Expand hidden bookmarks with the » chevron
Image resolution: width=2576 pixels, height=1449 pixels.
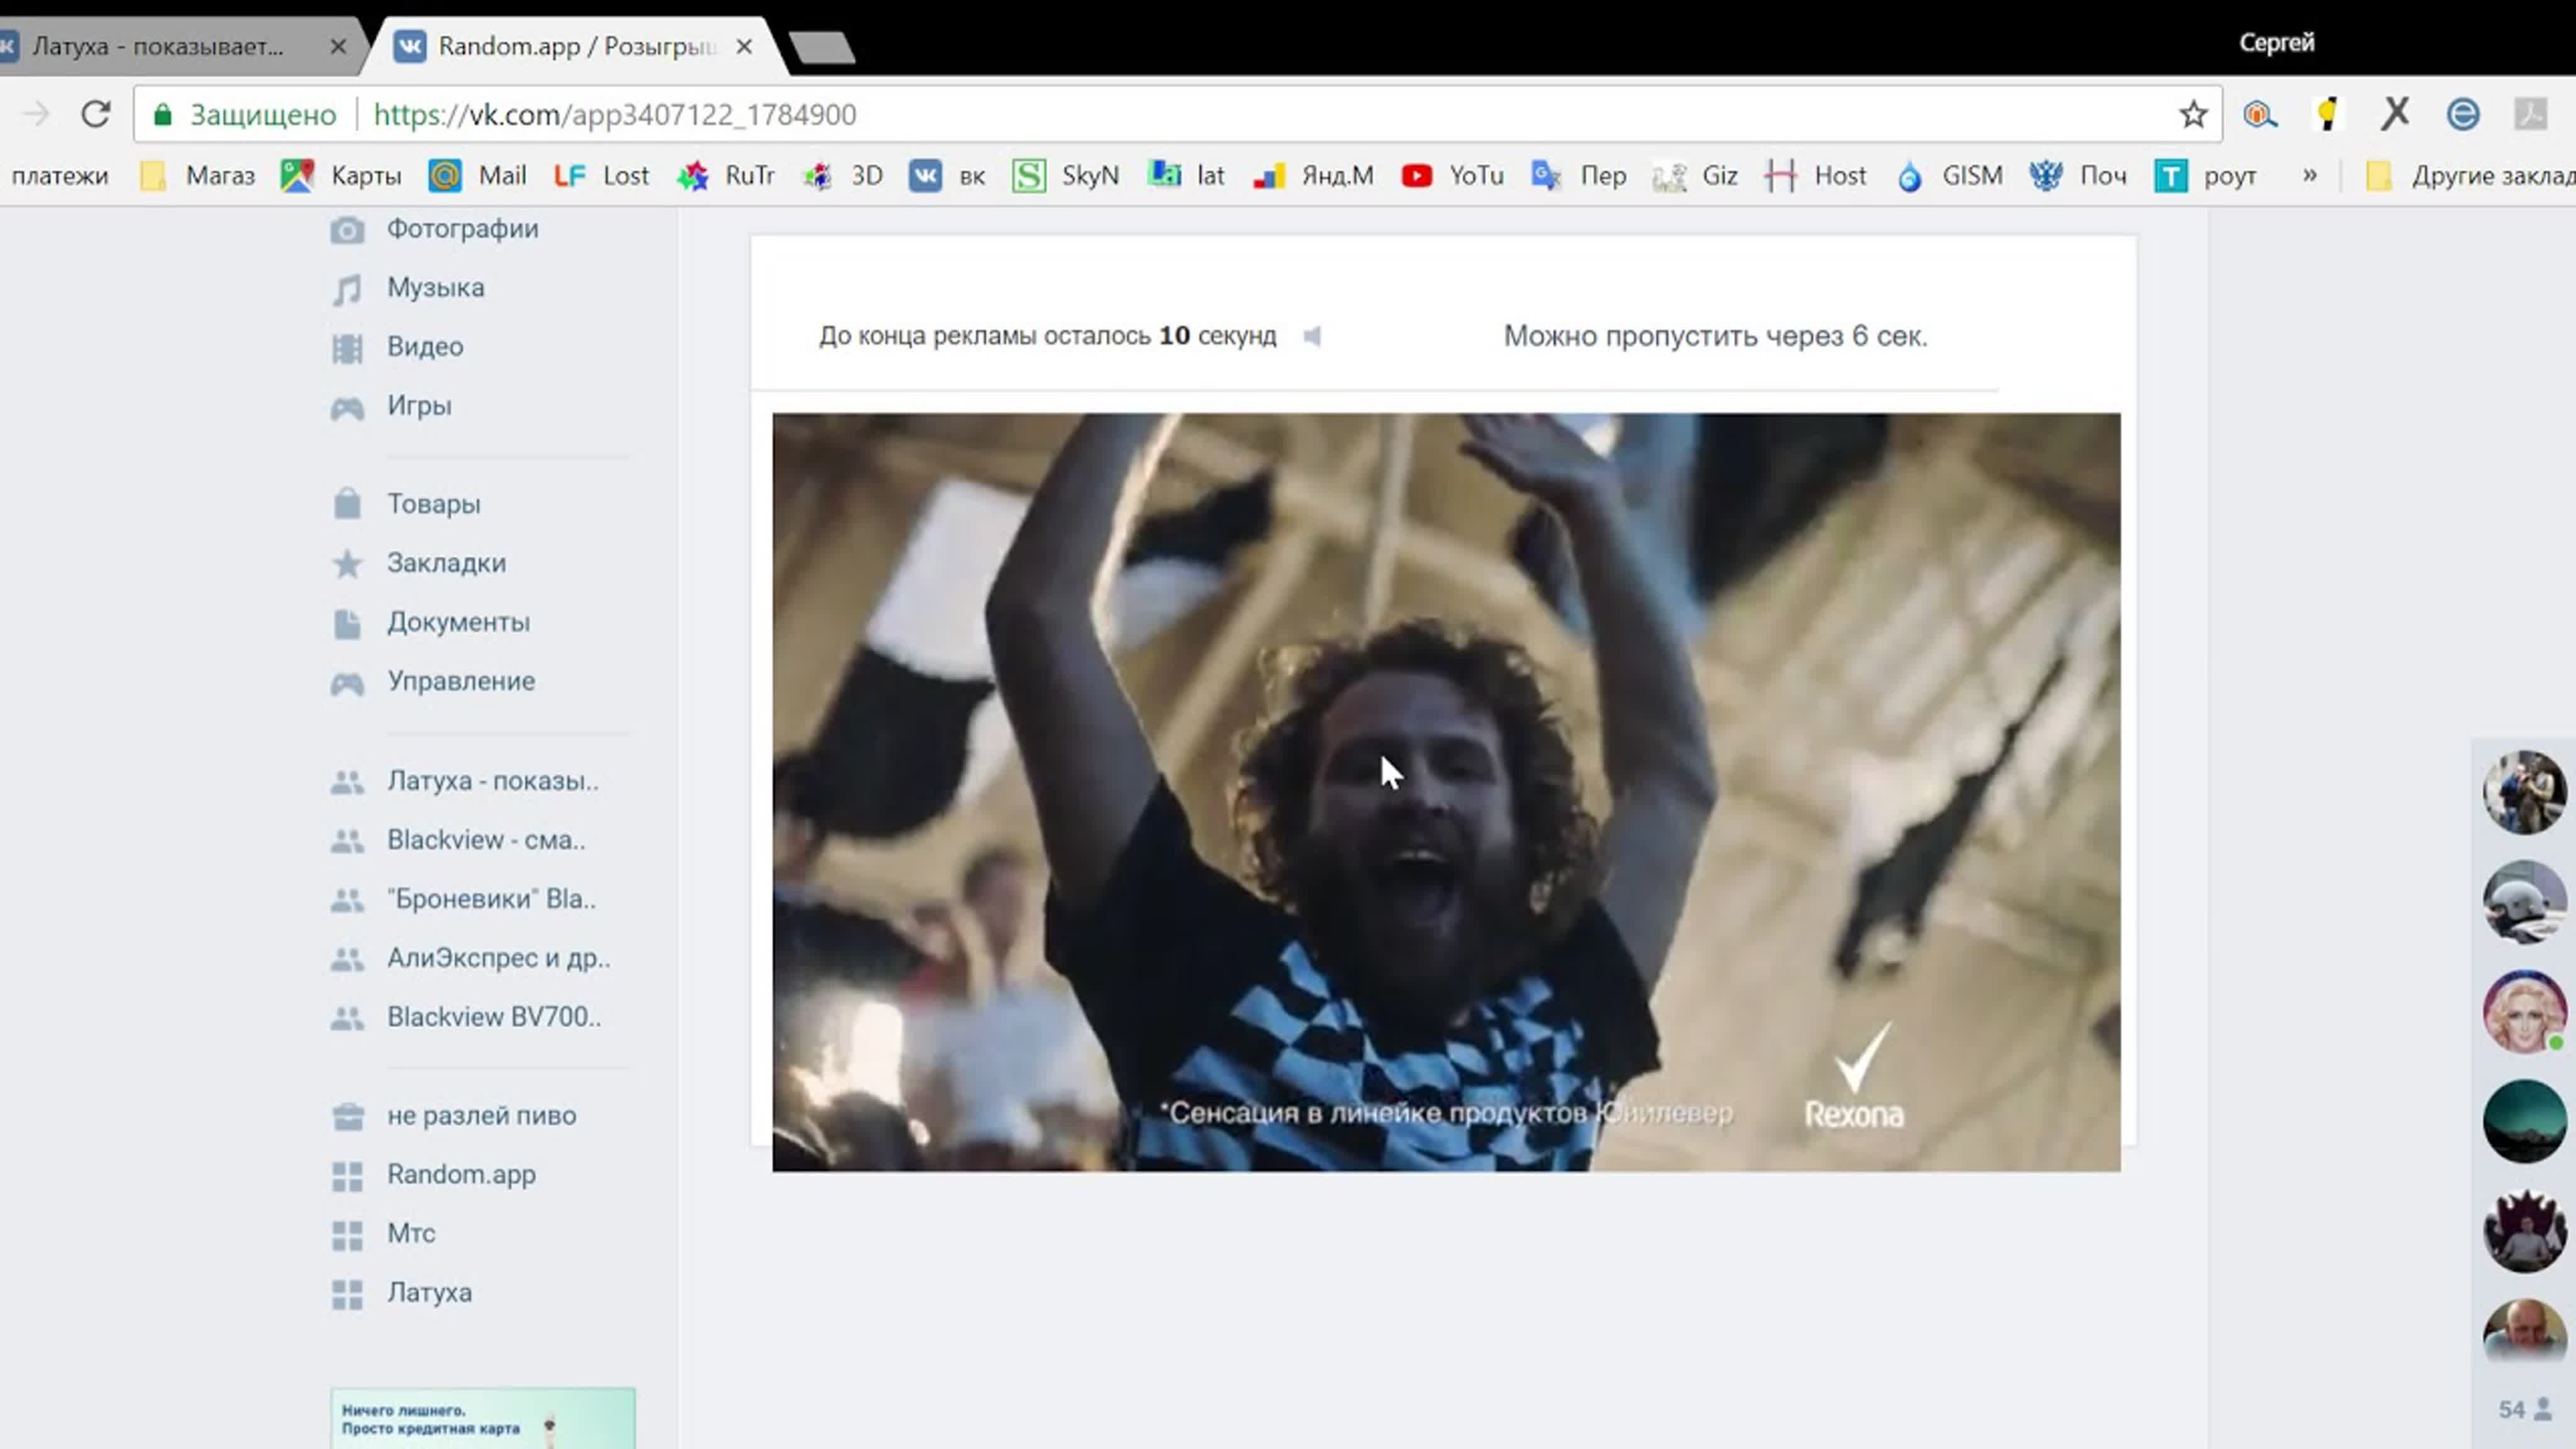pos(2309,175)
